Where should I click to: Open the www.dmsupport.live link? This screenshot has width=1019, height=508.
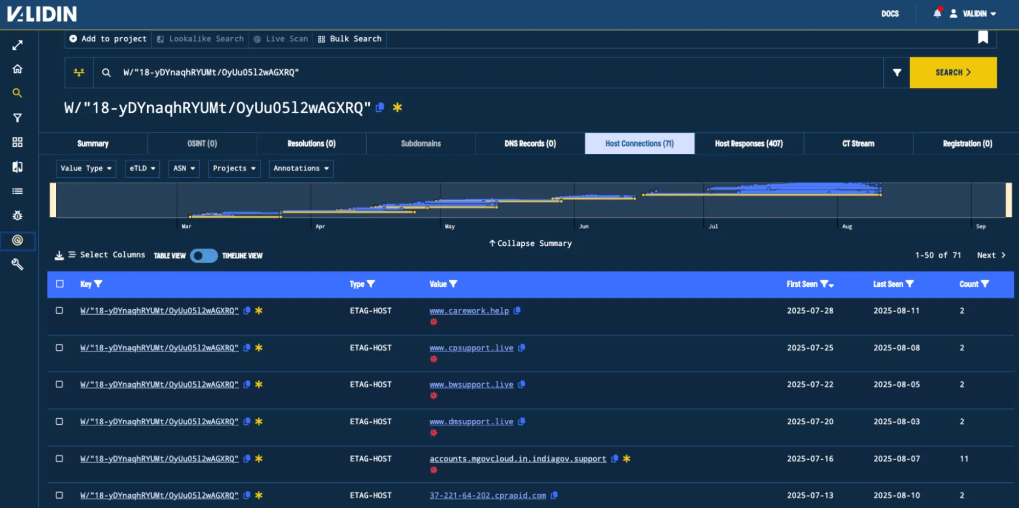pyautogui.click(x=471, y=422)
